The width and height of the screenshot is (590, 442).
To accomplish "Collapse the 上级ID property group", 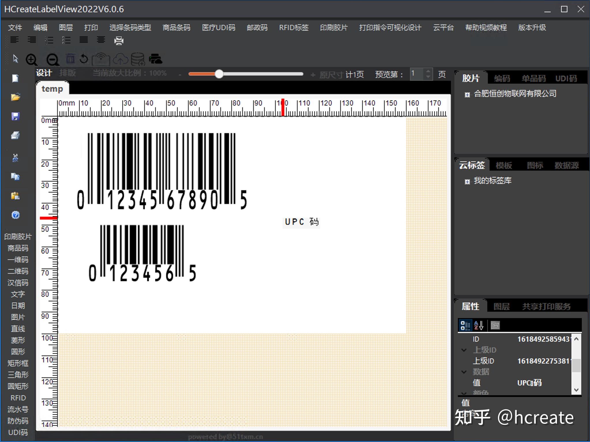I will 464,350.
